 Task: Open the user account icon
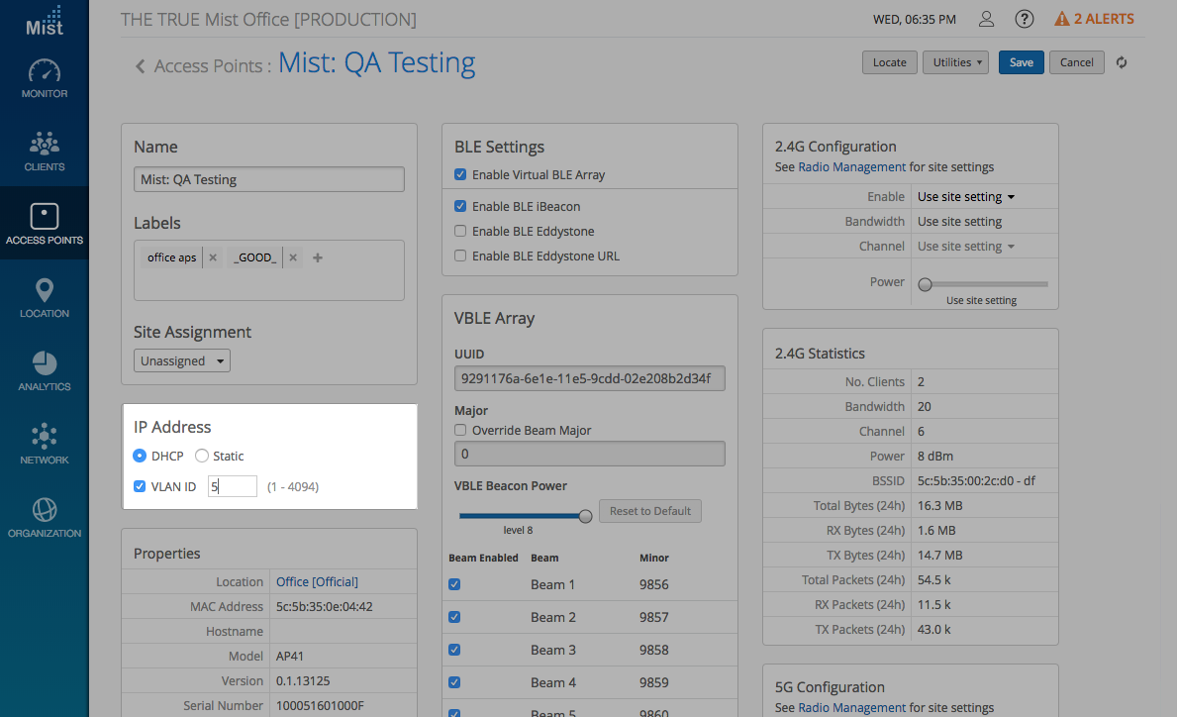tap(986, 20)
